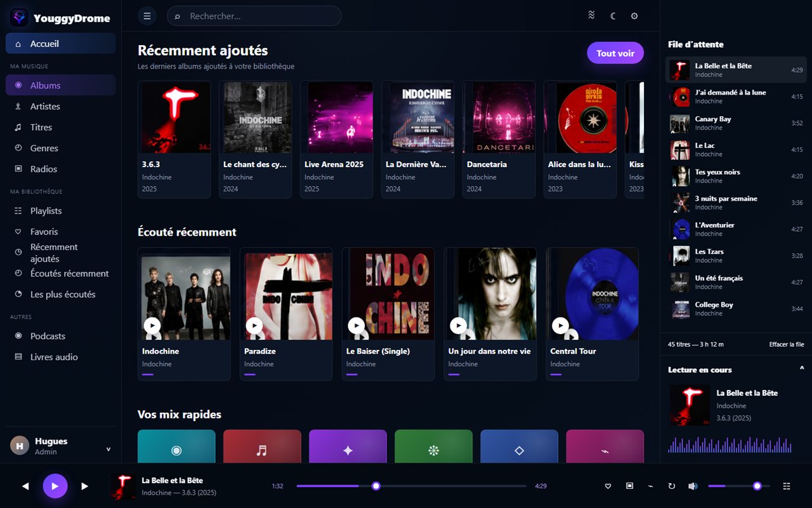The width and height of the screenshot is (812, 508).
Task: Skip to the previous track
Action: click(25, 486)
